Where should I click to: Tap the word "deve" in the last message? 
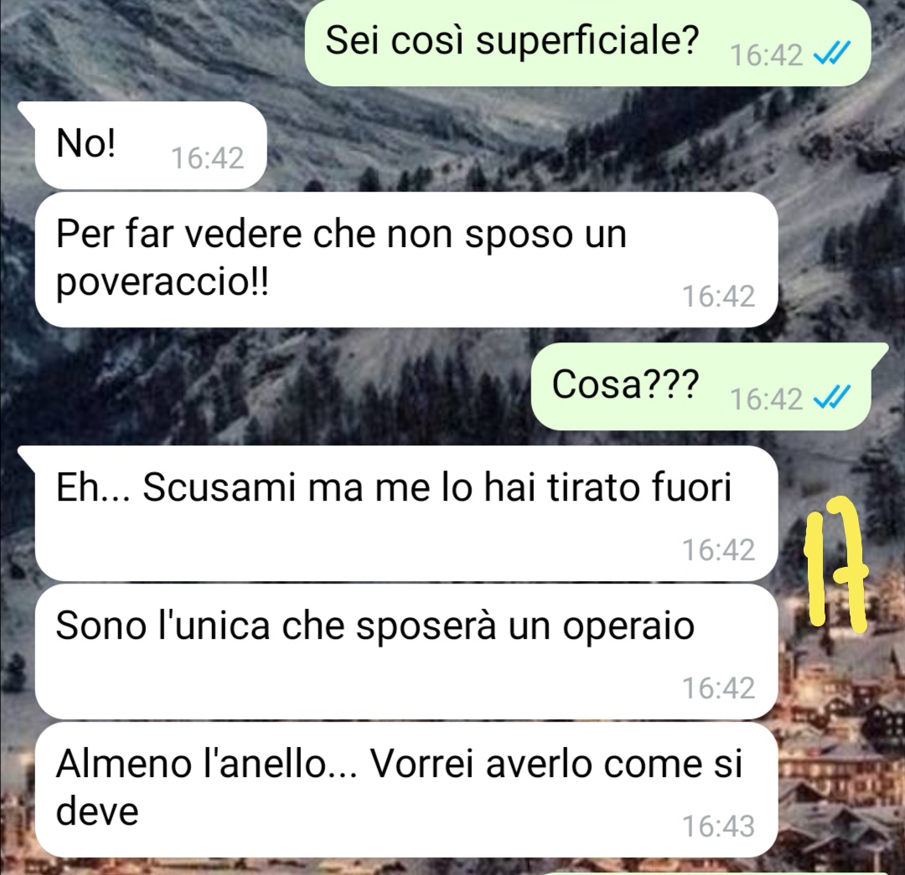point(97,811)
